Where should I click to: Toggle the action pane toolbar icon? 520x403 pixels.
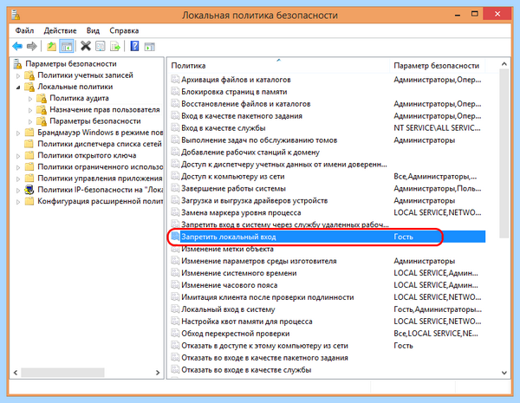click(x=150, y=47)
